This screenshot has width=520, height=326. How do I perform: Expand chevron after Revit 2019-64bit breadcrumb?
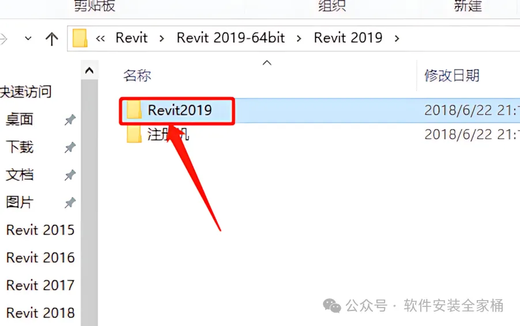[299, 39]
